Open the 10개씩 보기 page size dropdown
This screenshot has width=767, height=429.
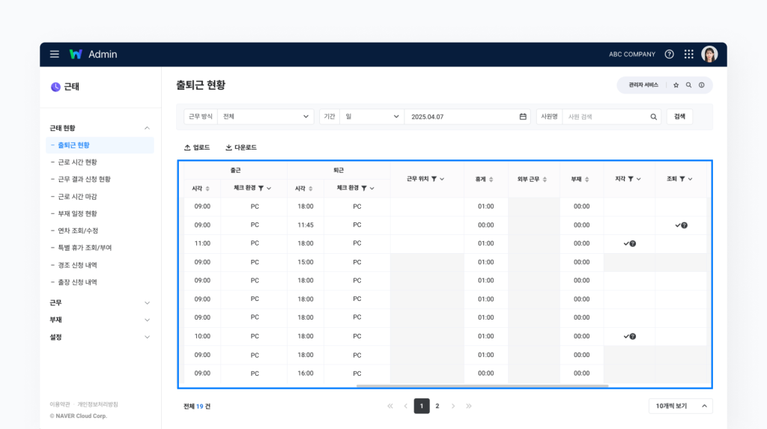click(x=680, y=406)
